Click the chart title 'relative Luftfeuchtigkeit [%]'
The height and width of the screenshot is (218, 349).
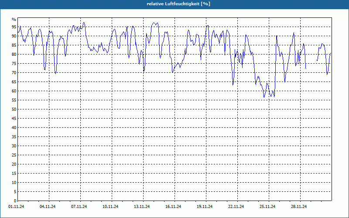coord(178,4)
